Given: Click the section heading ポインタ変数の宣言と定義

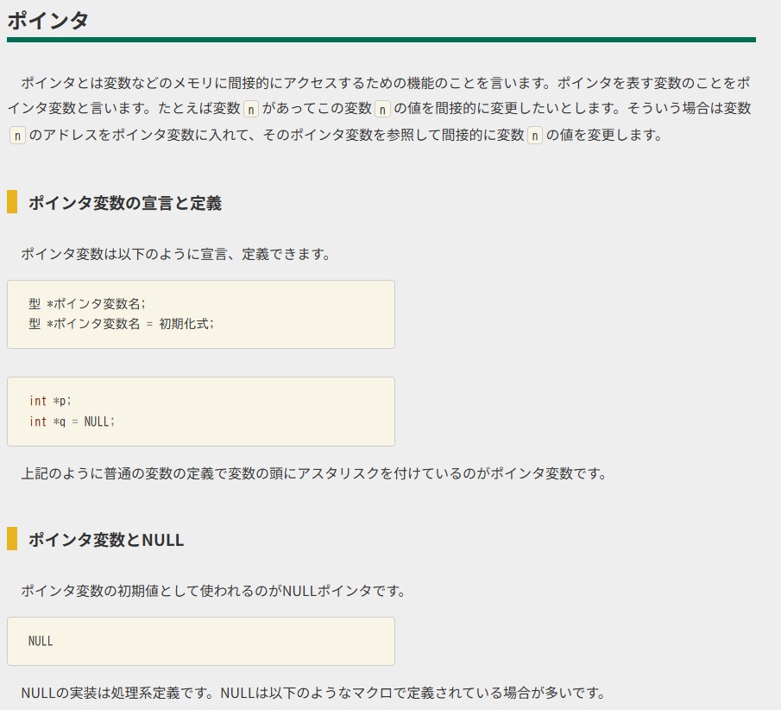Looking at the screenshot, I should tap(125, 203).
